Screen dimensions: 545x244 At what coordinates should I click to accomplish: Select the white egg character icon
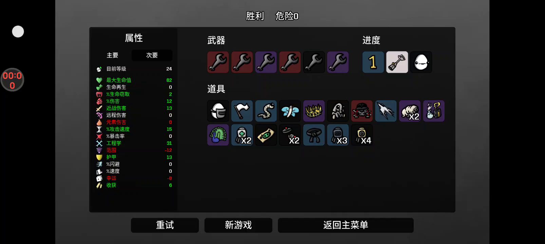point(421,62)
